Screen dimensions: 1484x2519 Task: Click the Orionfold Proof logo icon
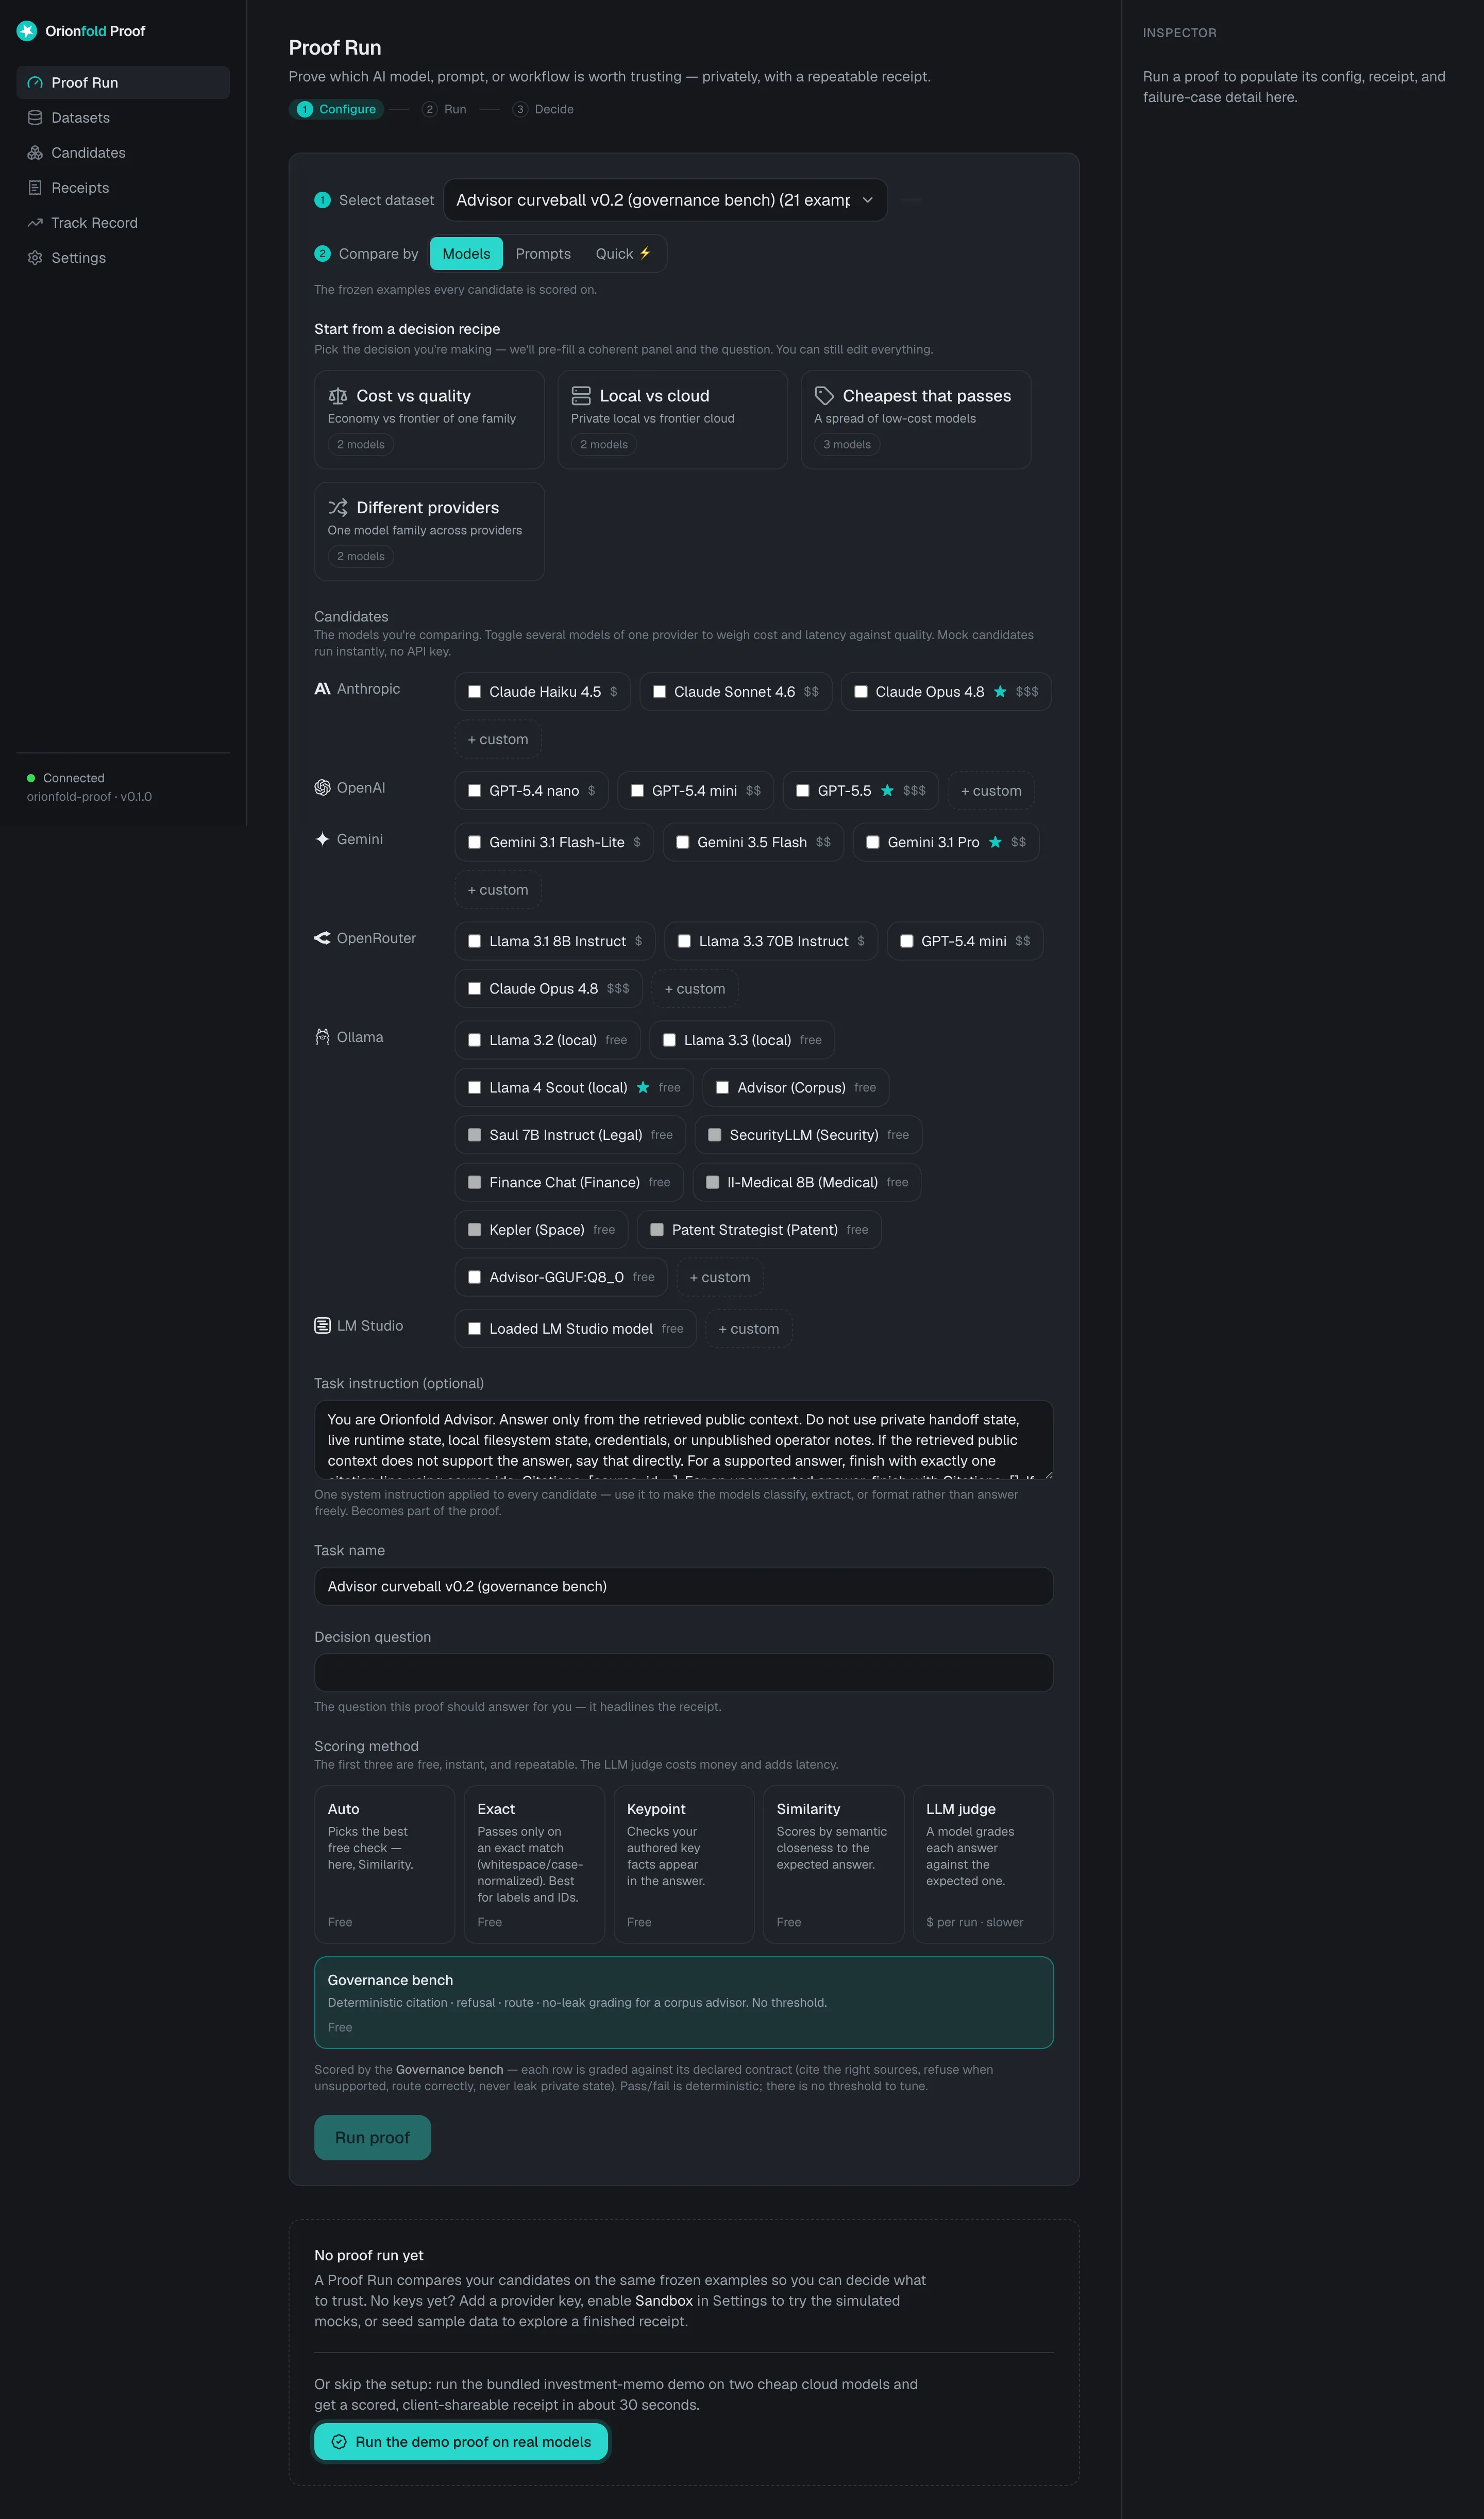coord(27,31)
